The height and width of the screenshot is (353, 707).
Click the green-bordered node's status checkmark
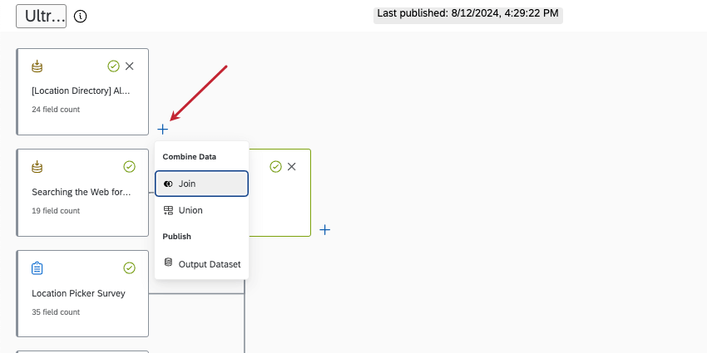coord(275,167)
